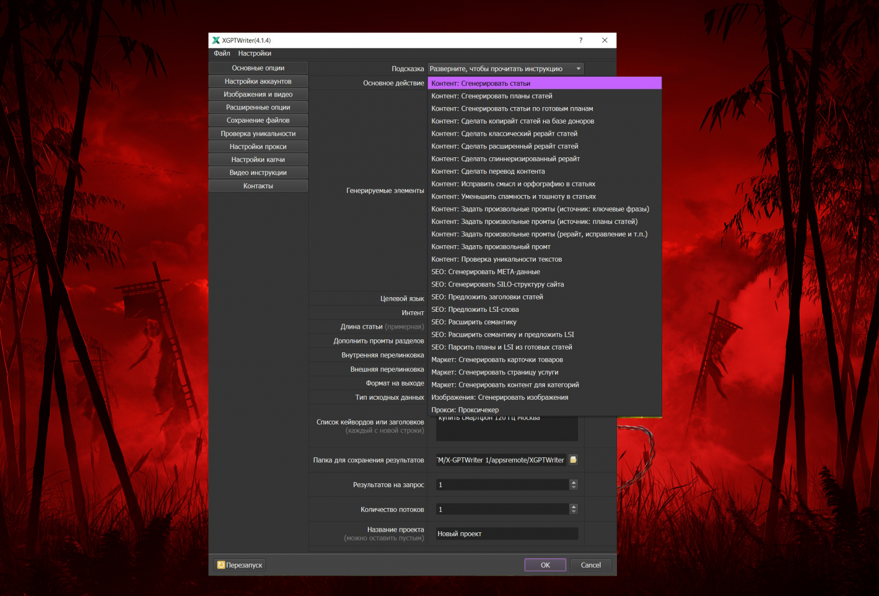
Task: Choose 'SEO: Парсить планы и LSI из готовых статей'
Action: [545, 347]
